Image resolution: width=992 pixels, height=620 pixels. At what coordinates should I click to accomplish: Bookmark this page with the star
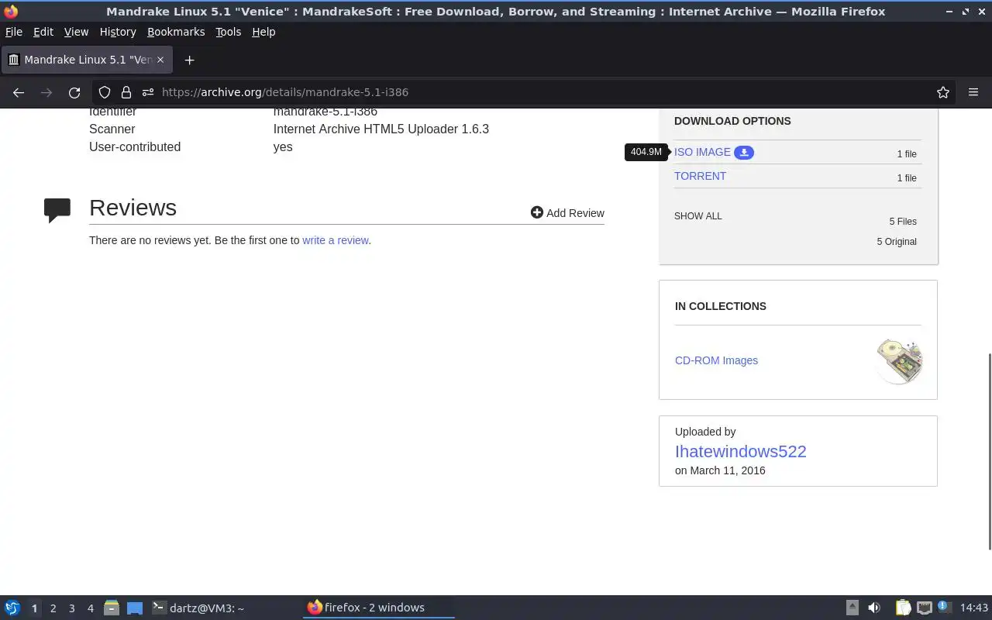[x=942, y=92]
